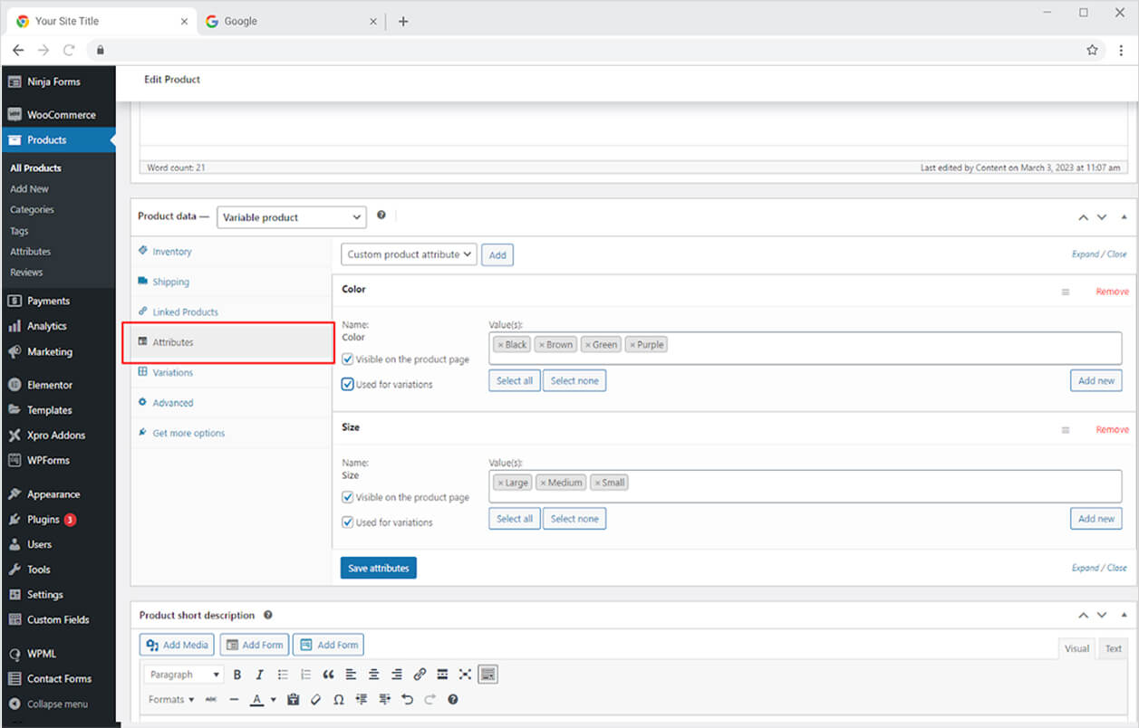This screenshot has width=1139, height=728.
Task: Expand the Custom product attribute dropdown
Action: point(410,254)
